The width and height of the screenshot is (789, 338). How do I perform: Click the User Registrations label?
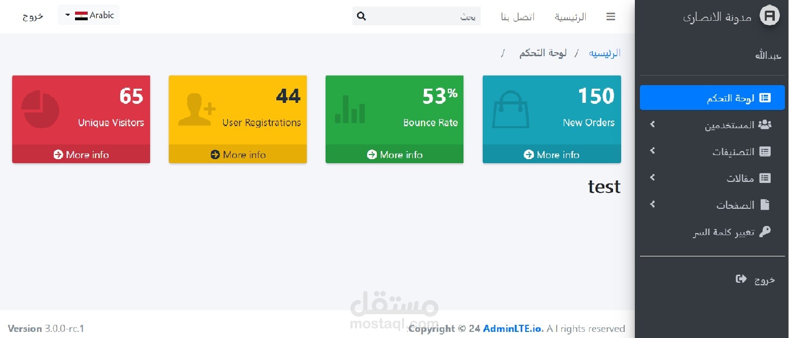pyautogui.click(x=262, y=123)
